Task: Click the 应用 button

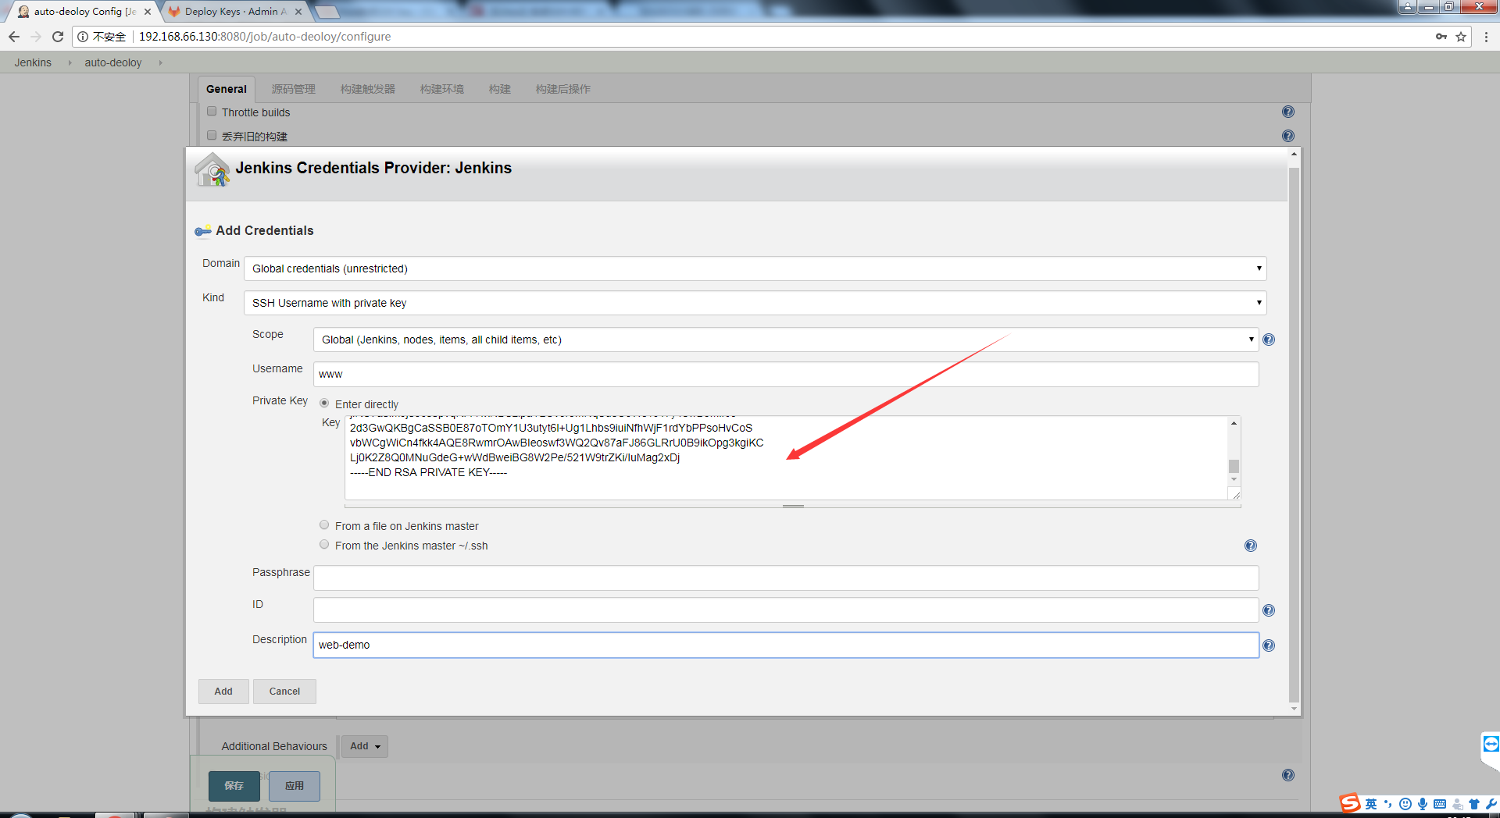Action: pos(295,786)
